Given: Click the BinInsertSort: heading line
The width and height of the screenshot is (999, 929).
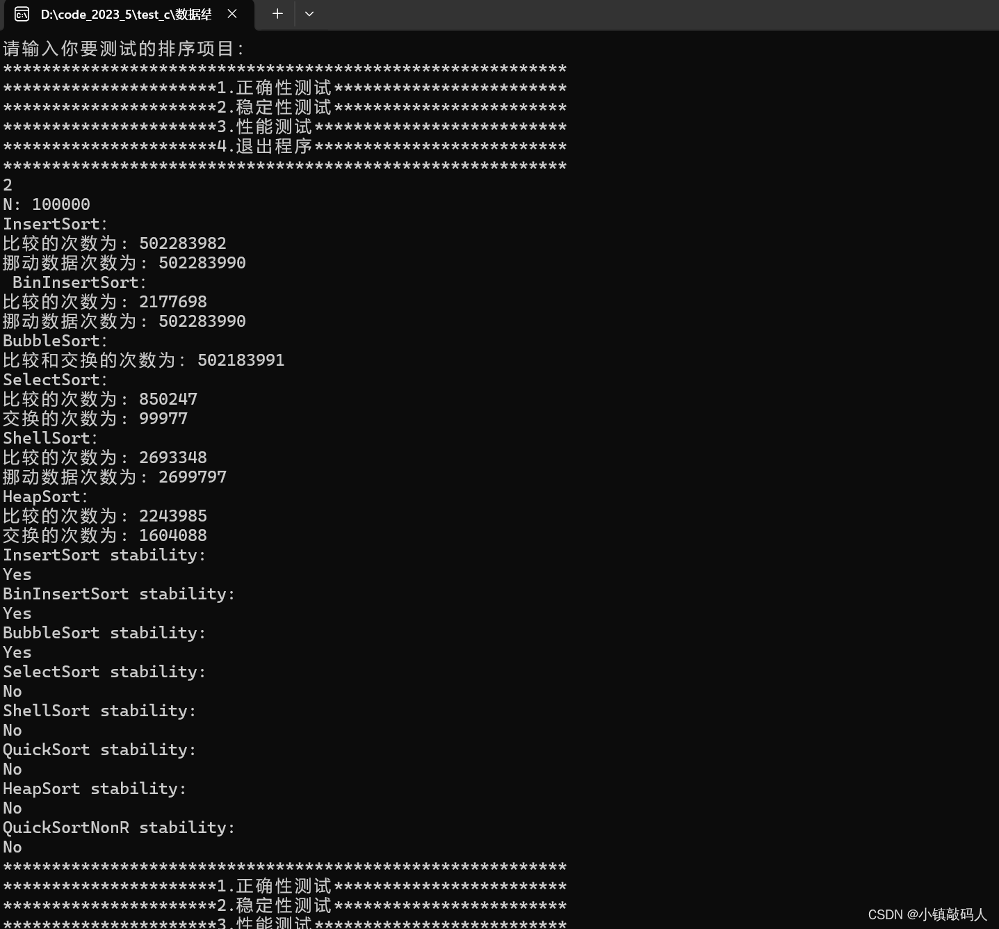Looking at the screenshot, I should pos(80,282).
